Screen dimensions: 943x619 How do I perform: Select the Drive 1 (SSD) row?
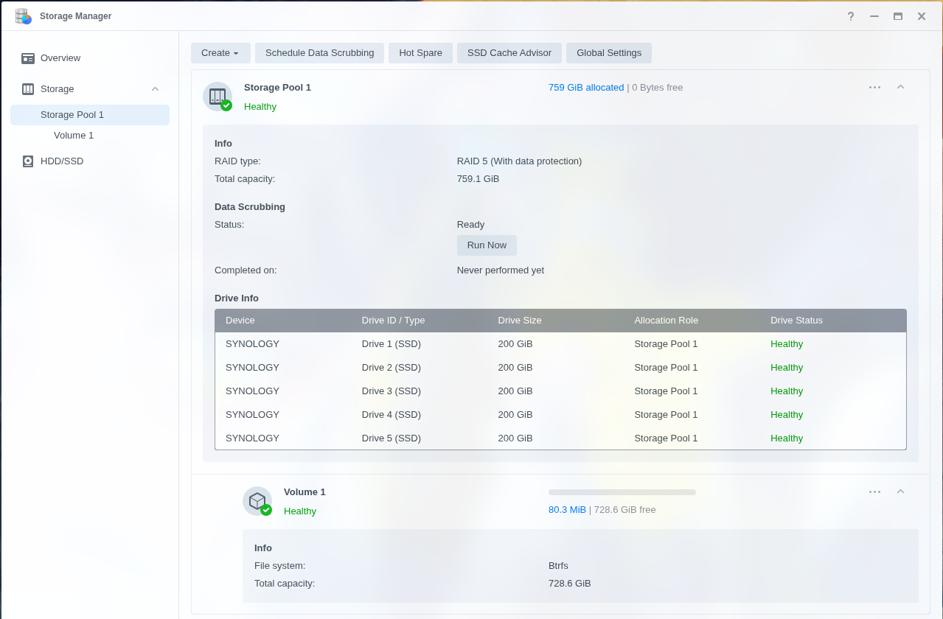point(560,344)
